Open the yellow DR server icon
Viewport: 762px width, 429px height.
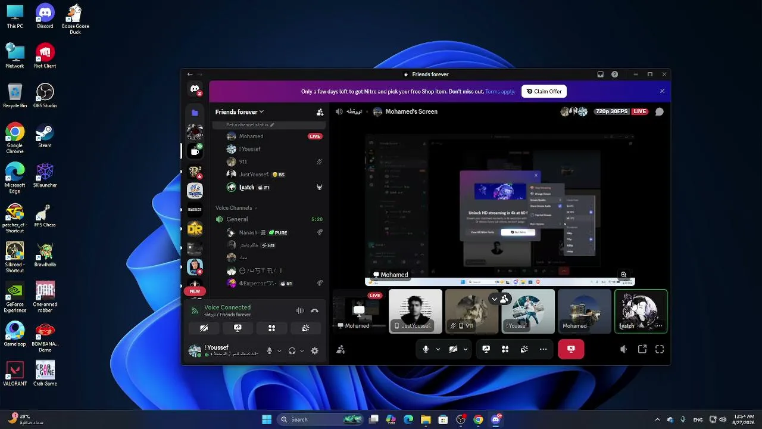pos(195,228)
